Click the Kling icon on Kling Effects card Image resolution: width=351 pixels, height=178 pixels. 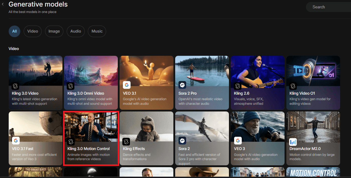126,142
